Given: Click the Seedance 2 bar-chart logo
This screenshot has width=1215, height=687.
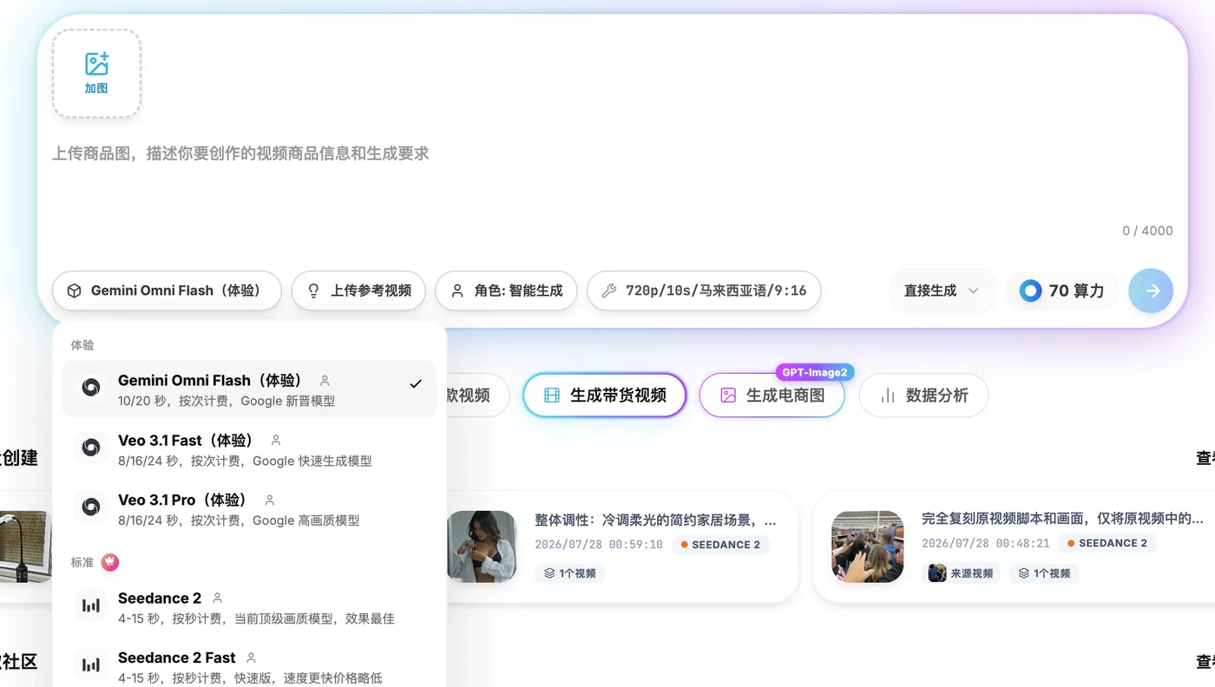Looking at the screenshot, I should tap(91, 605).
